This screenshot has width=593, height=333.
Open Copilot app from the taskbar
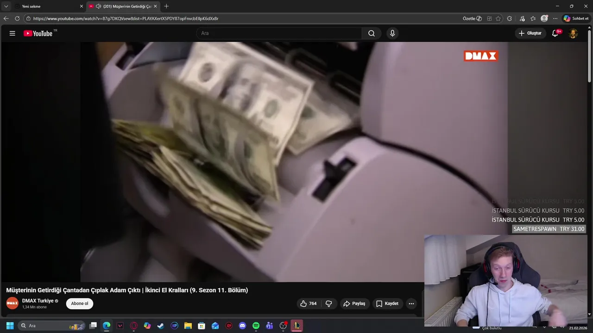147,326
